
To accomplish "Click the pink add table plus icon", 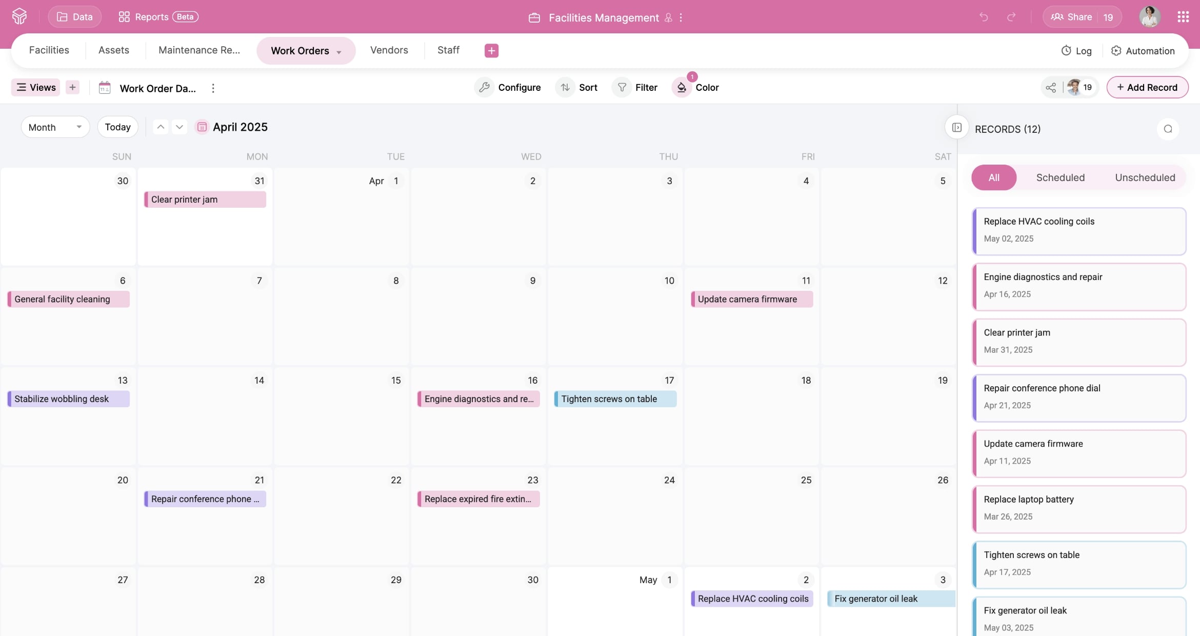I will pyautogui.click(x=491, y=50).
